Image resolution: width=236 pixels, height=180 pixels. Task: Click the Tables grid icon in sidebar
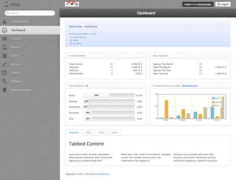coord(4,73)
